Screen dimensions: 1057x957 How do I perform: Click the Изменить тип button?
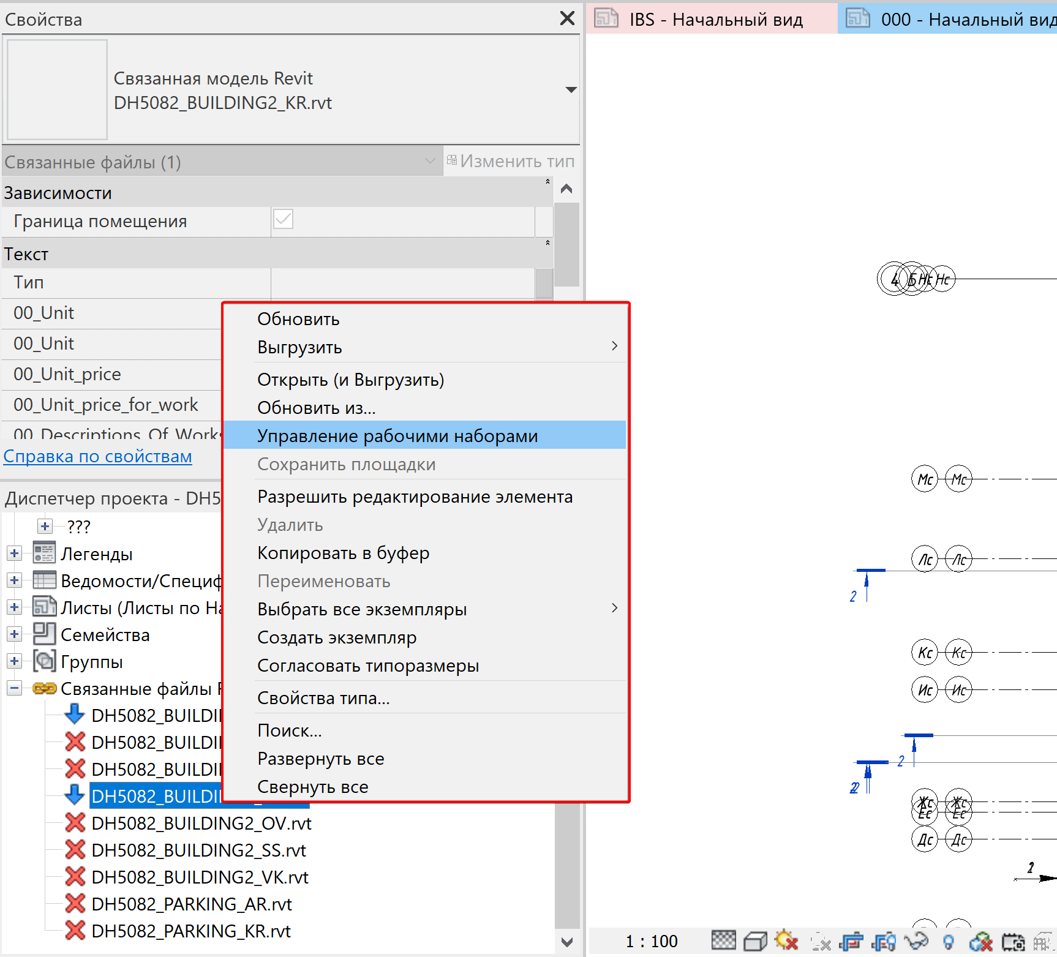tap(511, 161)
